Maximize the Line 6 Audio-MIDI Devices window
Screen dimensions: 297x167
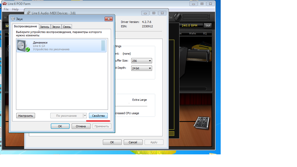pyautogui.click(x=154, y=13)
